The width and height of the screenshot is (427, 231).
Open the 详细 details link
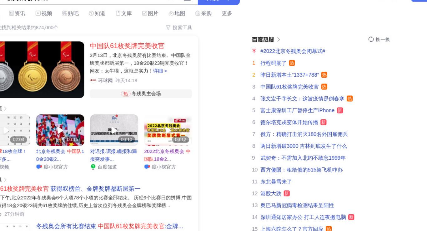[x=160, y=71]
